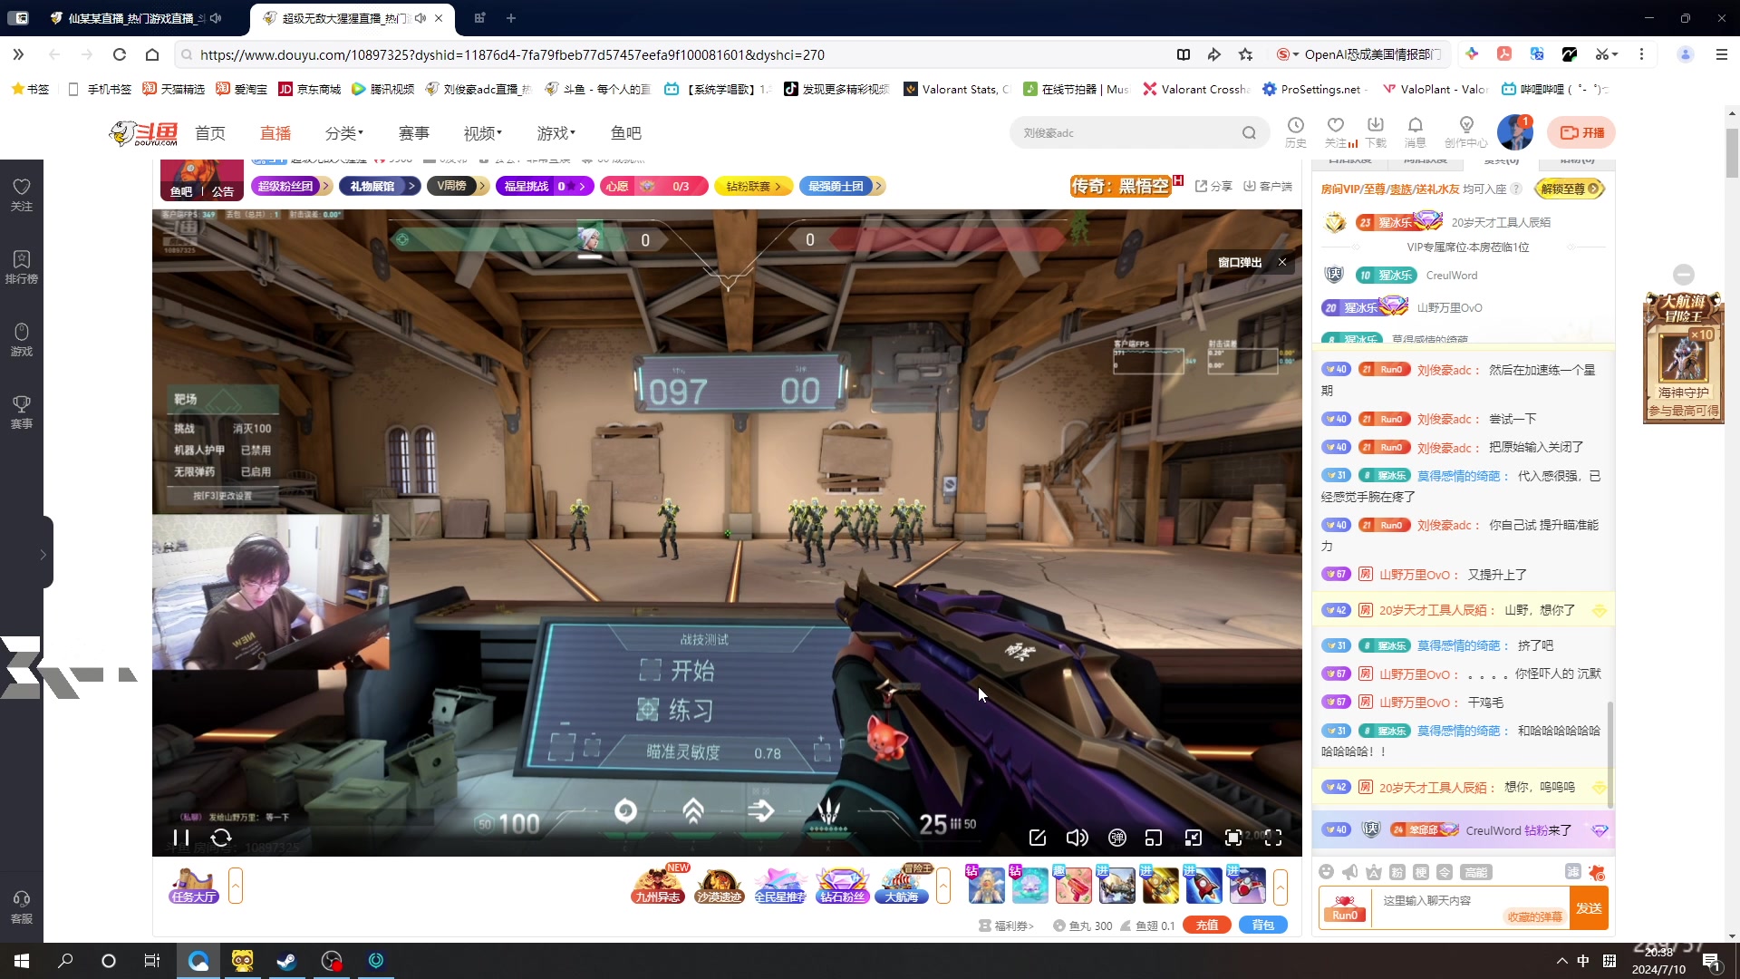Toggle the danmaku 弹 overlay button
Viewport: 1740px width, 979px height.
(1117, 838)
